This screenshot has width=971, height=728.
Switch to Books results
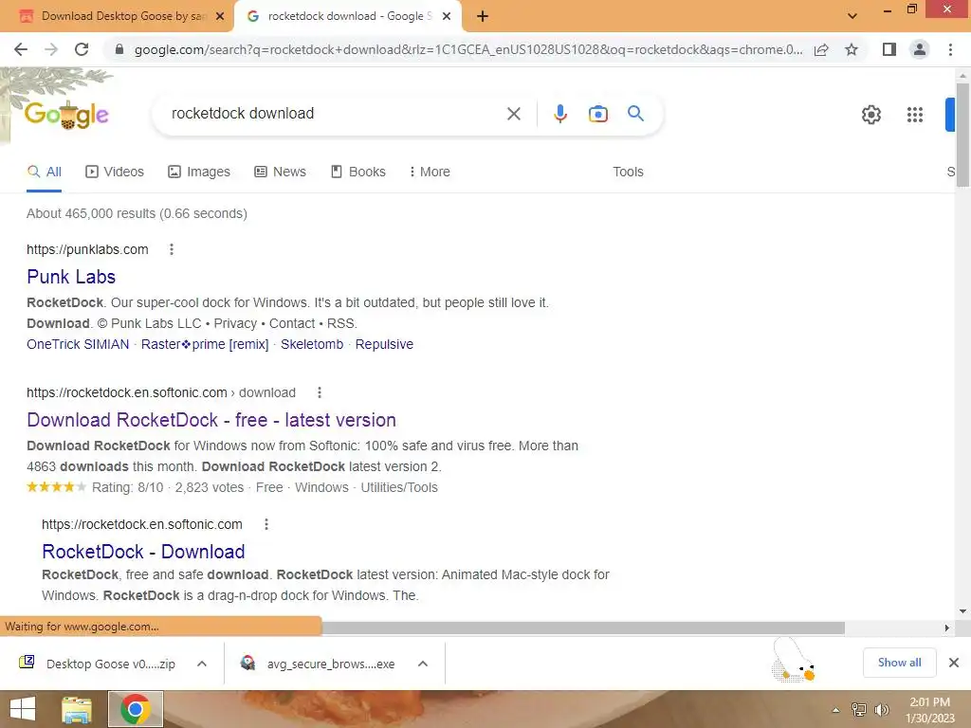point(357,172)
